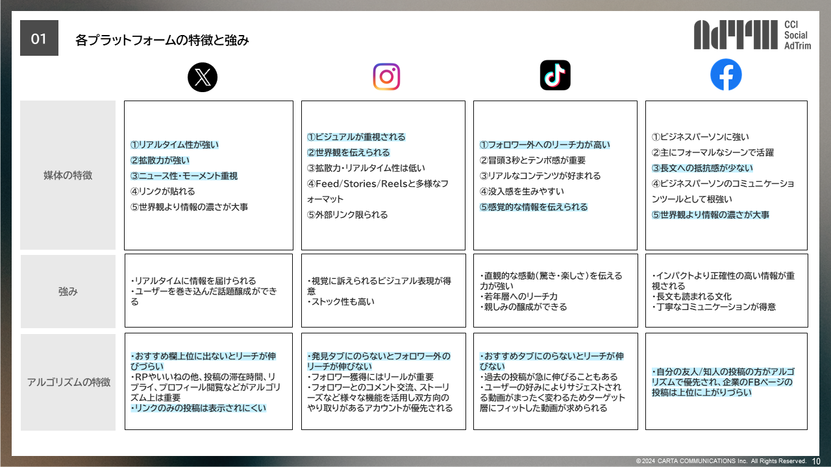Click the text ①ビジュアルが重視される
The image size is (831, 467).
point(356,137)
